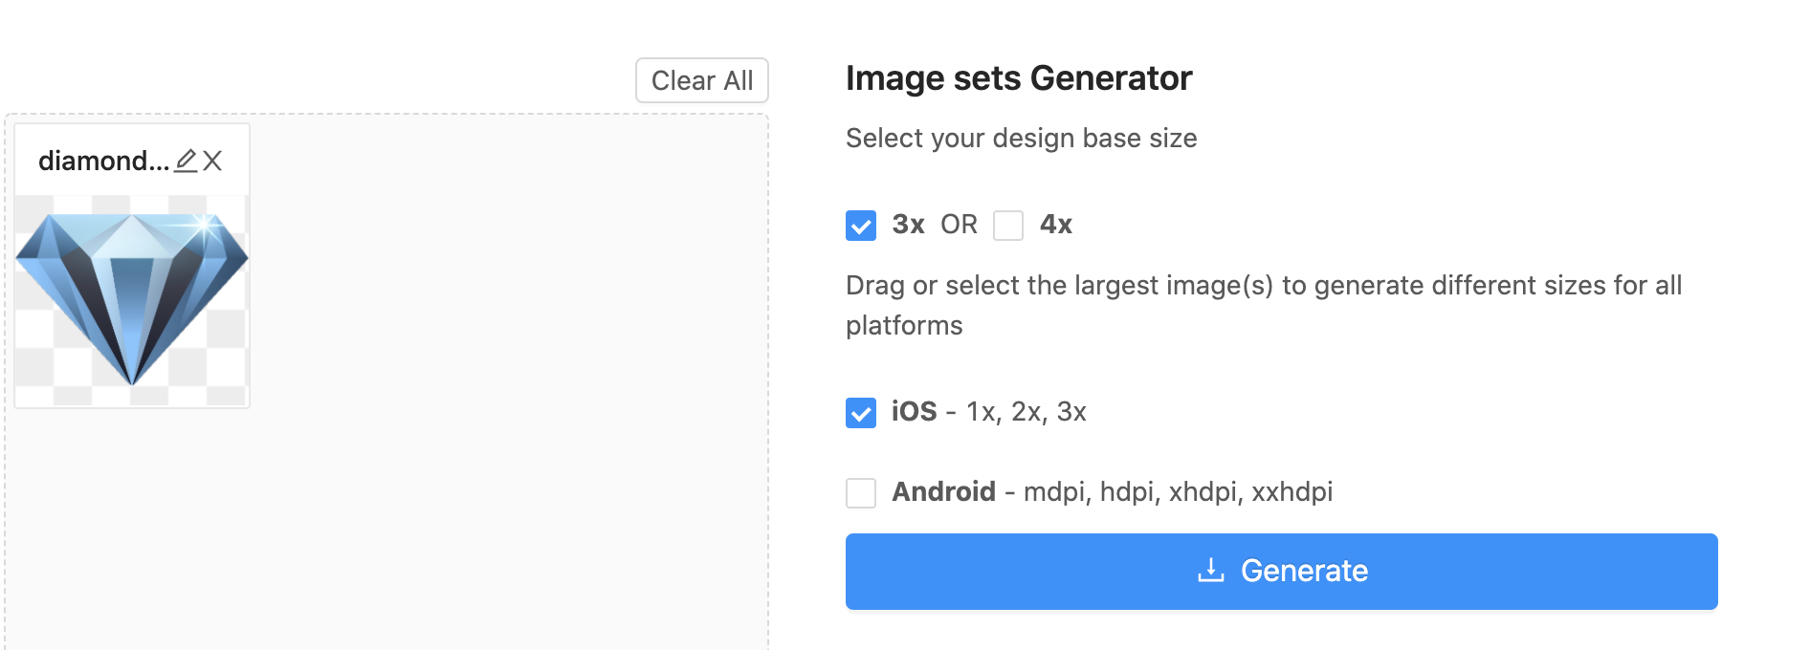Click the Select your design base size text
1810x650 pixels.
pos(1021,139)
